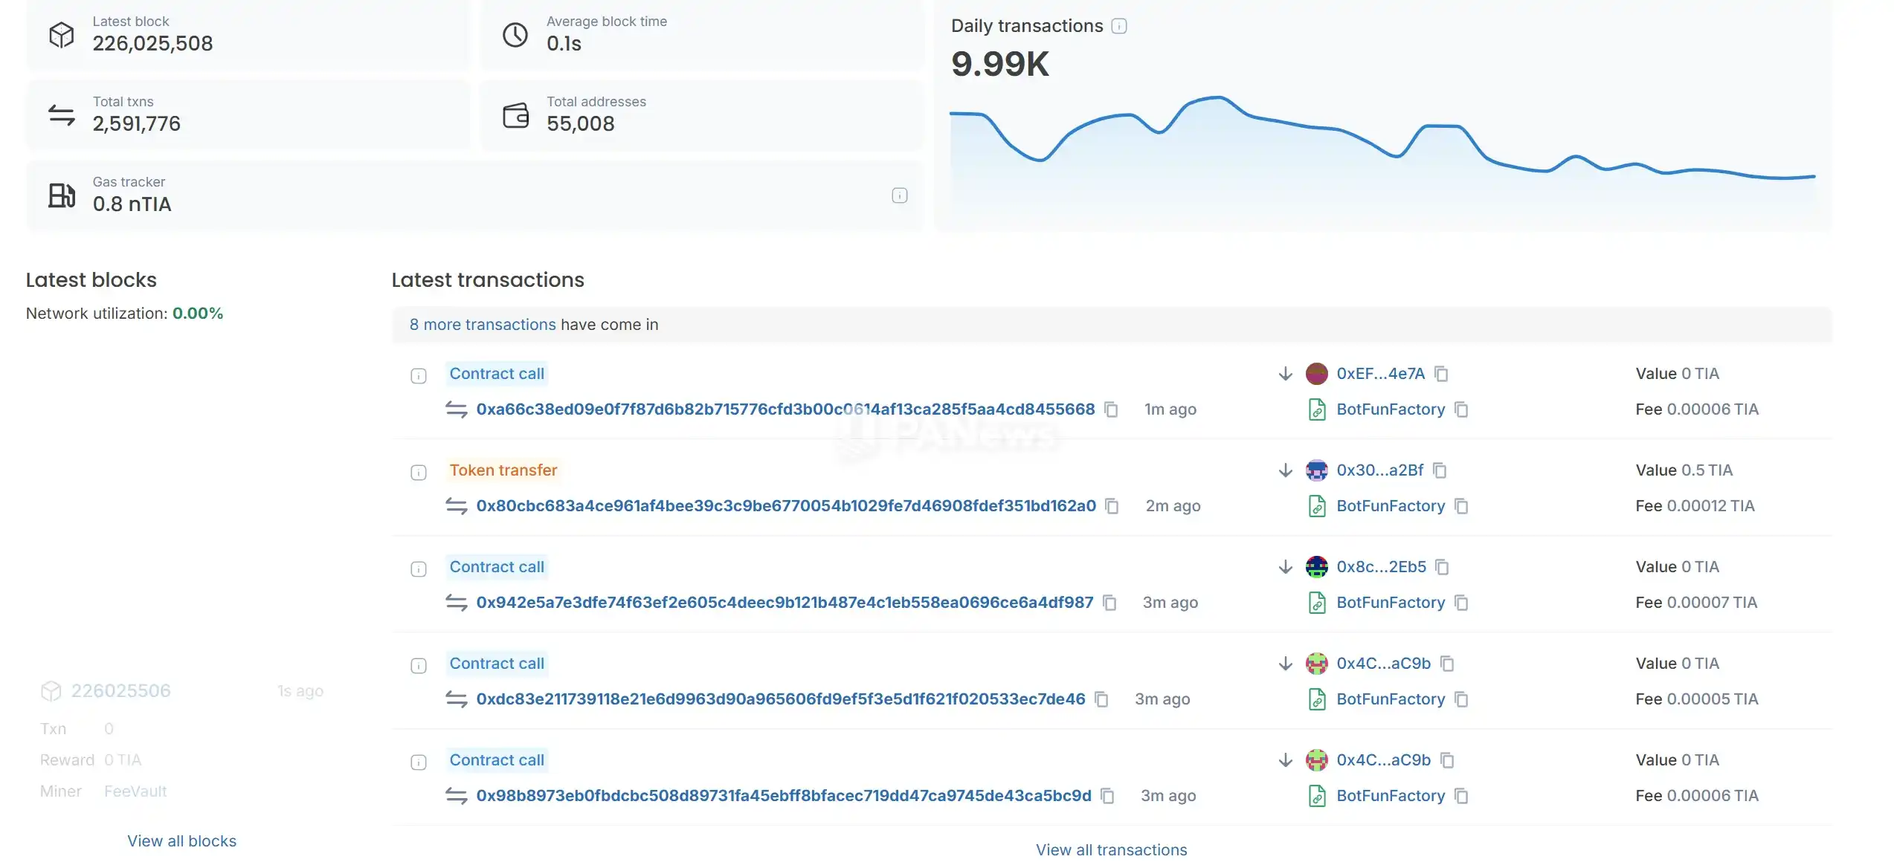Open info icon beside the 0x98b8973e transaction

(419, 762)
